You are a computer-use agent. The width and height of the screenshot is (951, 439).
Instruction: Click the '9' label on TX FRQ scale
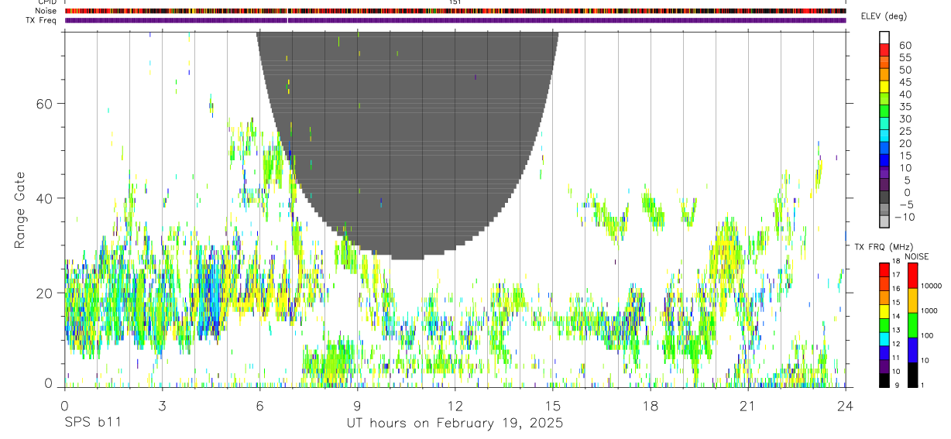[897, 385]
